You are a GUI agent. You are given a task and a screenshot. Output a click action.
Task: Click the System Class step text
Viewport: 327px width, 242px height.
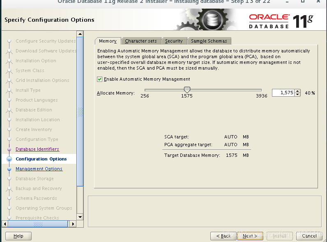[x=30, y=70]
